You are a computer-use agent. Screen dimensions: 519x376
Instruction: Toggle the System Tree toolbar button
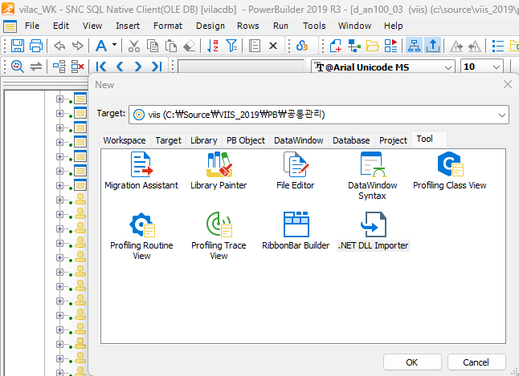pyautogui.click(x=414, y=46)
